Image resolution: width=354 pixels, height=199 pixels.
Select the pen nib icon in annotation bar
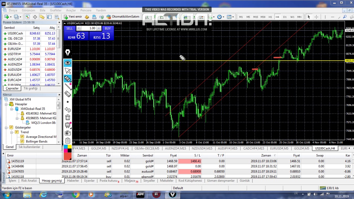[x=67, y=53]
